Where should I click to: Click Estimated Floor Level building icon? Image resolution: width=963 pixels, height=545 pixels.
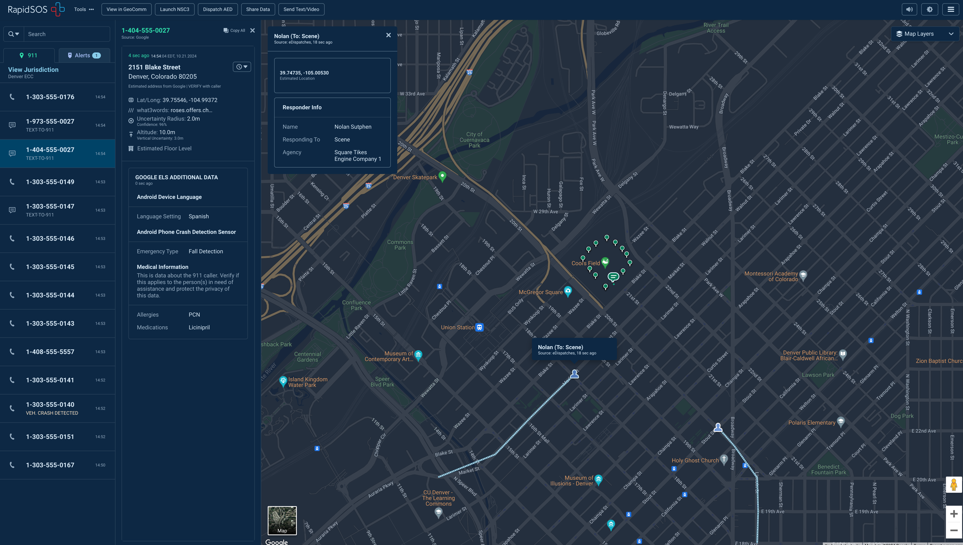[x=131, y=149]
